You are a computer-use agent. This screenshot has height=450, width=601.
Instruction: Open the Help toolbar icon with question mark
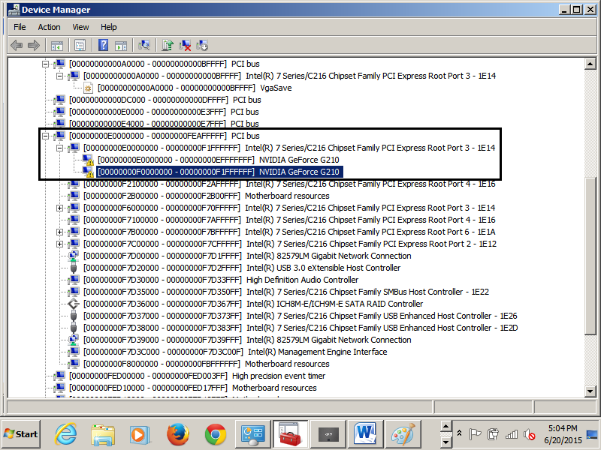(x=103, y=46)
